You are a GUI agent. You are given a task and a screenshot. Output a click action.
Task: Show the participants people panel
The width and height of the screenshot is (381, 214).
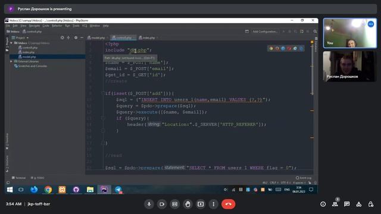(x=335, y=204)
